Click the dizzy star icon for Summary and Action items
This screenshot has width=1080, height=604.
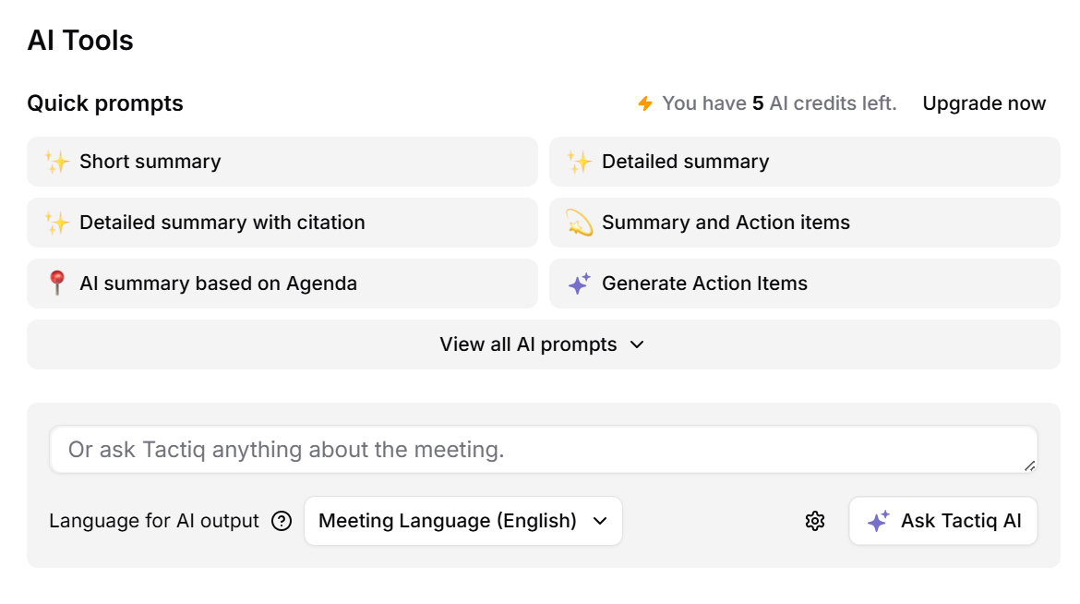click(580, 223)
